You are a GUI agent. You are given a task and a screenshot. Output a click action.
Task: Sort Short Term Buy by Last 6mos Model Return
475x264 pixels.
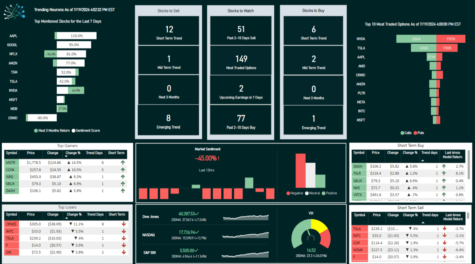(453, 155)
